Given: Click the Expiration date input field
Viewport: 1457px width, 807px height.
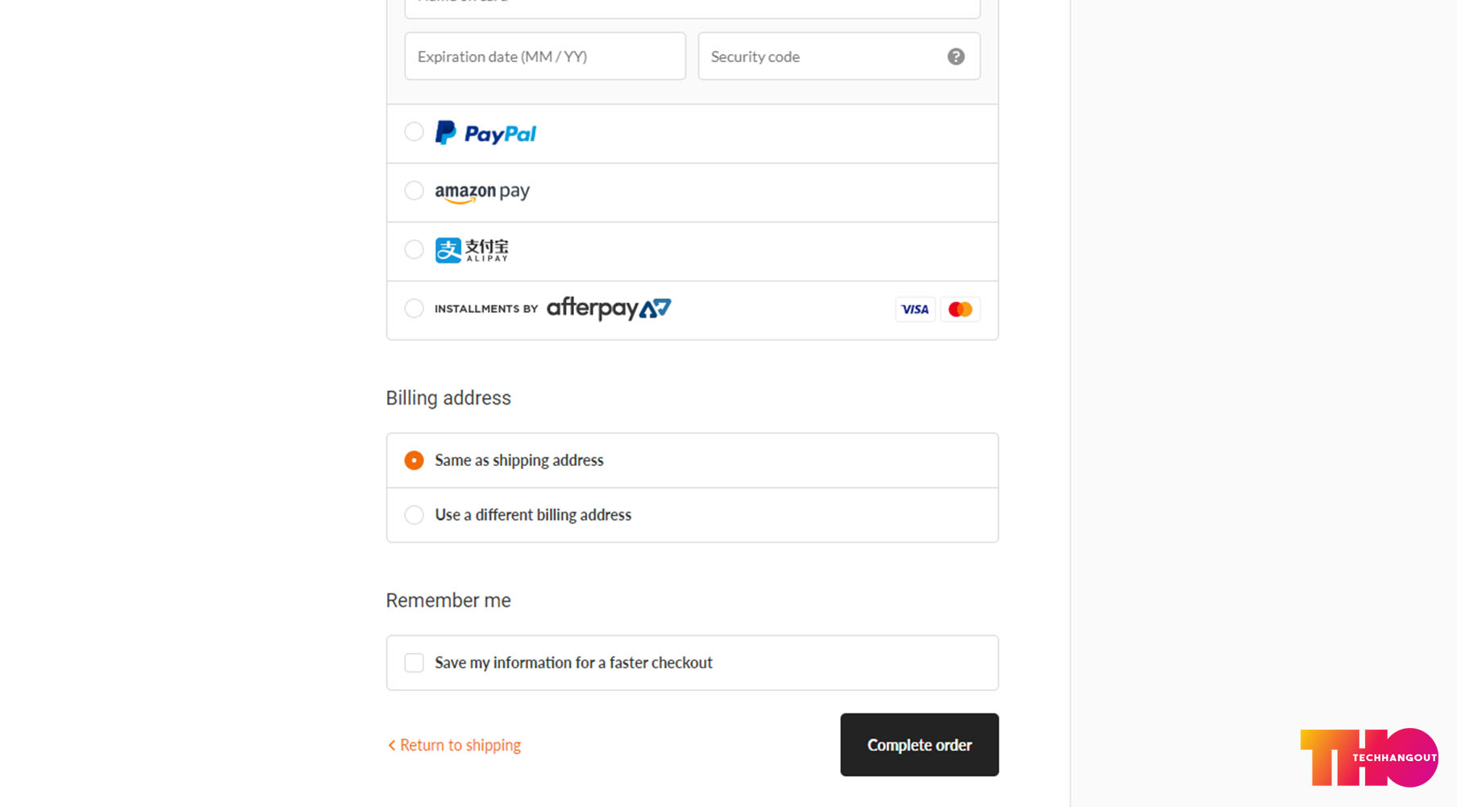Looking at the screenshot, I should point(545,56).
